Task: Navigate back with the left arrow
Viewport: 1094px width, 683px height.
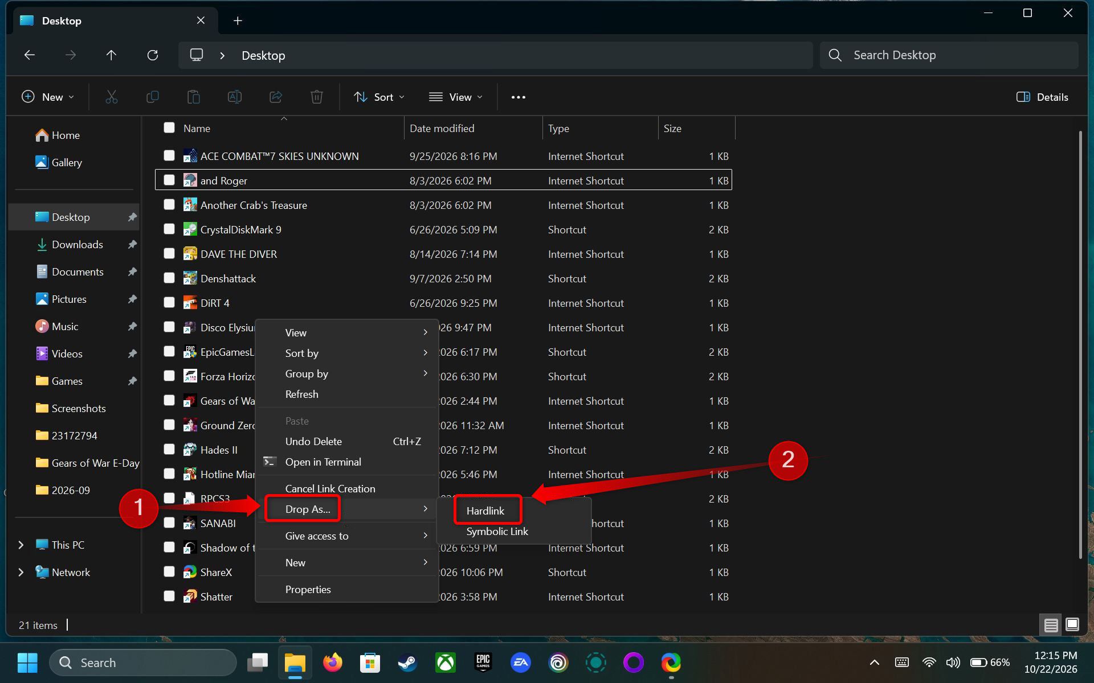Action: coord(30,55)
